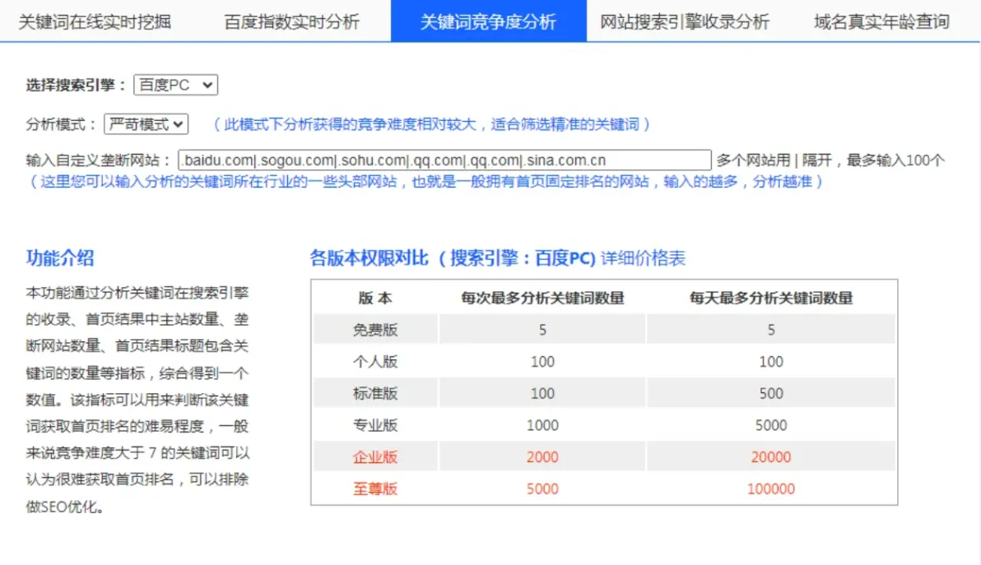
Task: Click the blue 严苛模式 hint in parentheses
Action: click(432, 124)
